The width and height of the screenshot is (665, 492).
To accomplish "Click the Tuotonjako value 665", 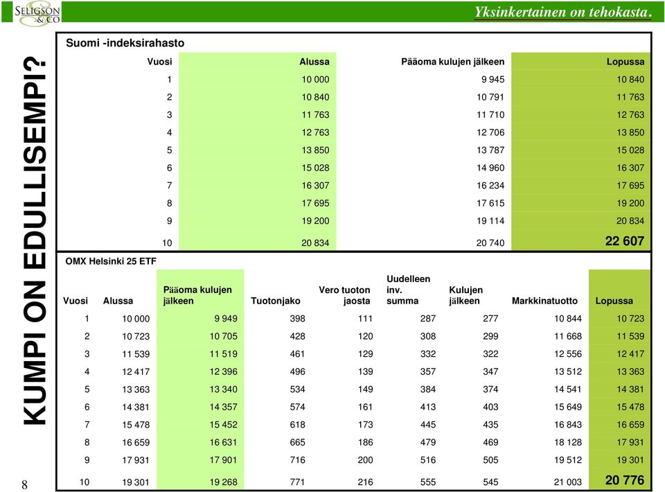I will click(x=298, y=442).
